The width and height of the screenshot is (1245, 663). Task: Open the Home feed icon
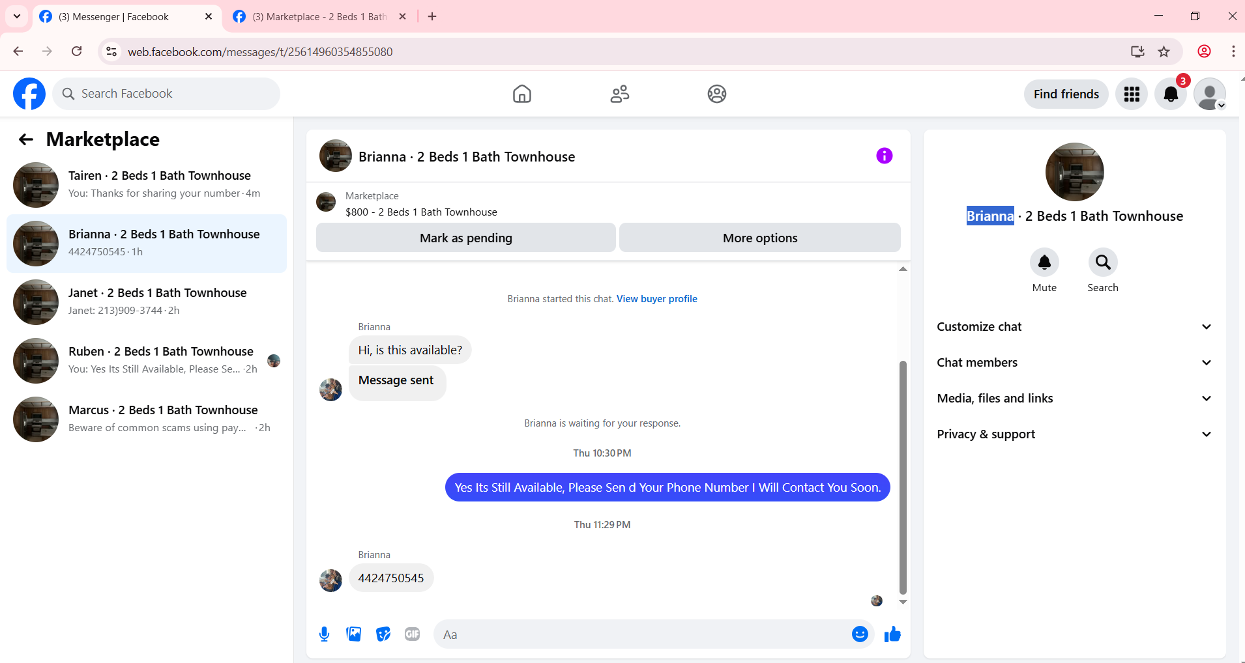tap(521, 94)
